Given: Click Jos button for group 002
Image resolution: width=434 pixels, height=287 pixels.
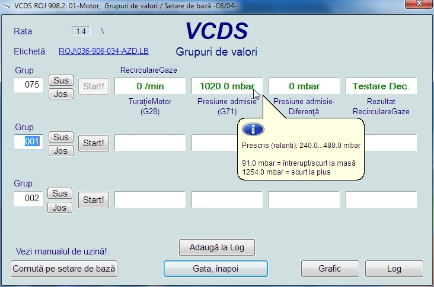Looking at the screenshot, I should [60, 208].
